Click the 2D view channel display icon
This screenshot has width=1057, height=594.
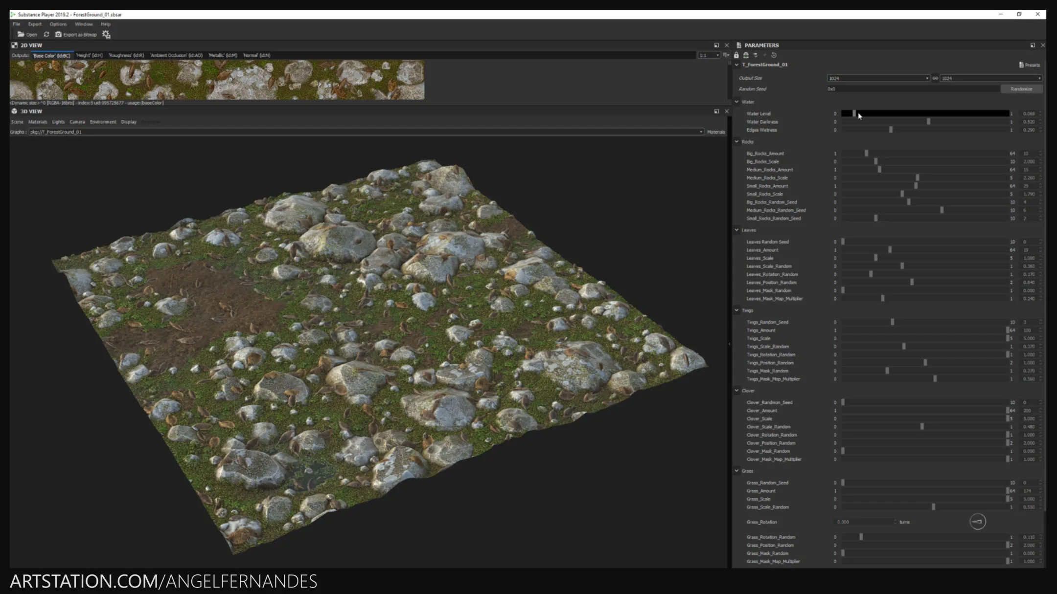click(x=726, y=55)
